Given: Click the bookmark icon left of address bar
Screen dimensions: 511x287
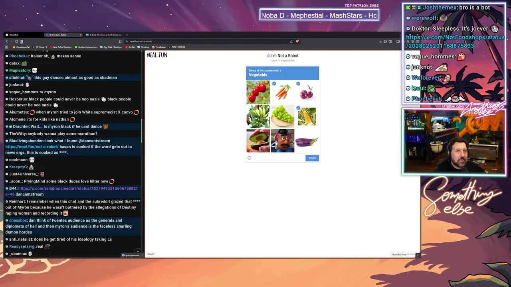Looking at the screenshot, I should [x=120, y=41].
